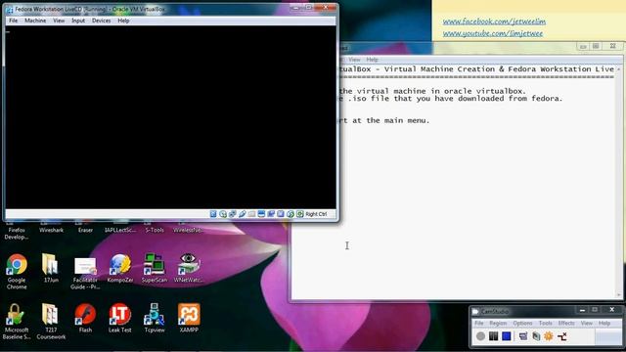The image size is (626, 352).
Task: Click the Notepad scrollbar up arrow
Action: click(619, 69)
